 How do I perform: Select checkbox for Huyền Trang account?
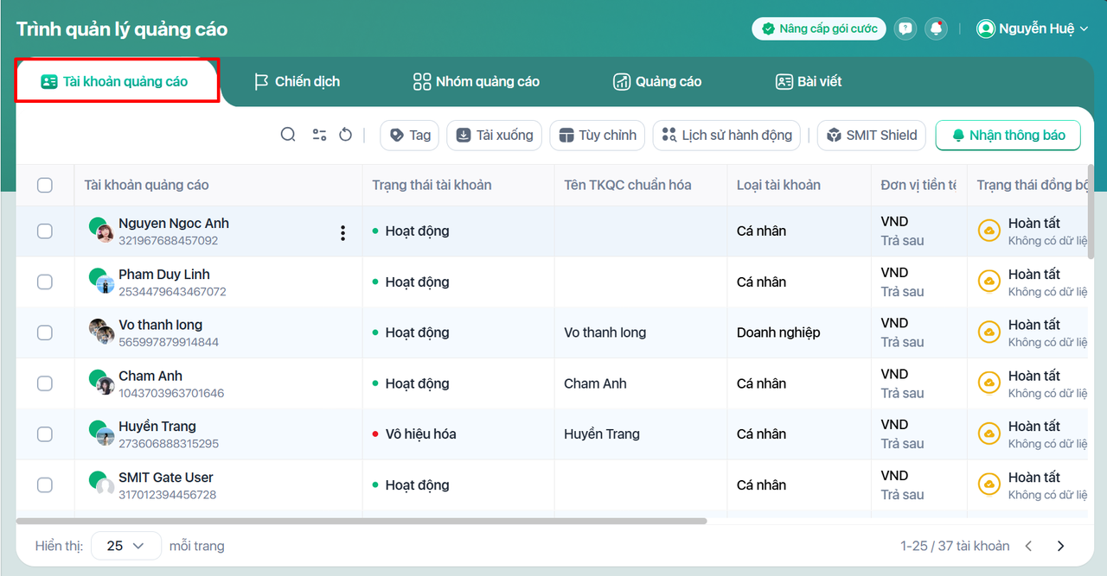(45, 434)
